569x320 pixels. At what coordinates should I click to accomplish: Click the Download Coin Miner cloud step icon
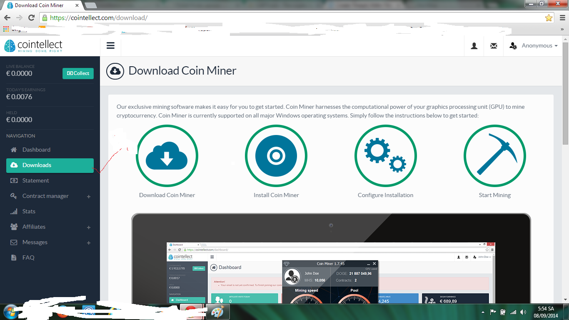(x=167, y=156)
